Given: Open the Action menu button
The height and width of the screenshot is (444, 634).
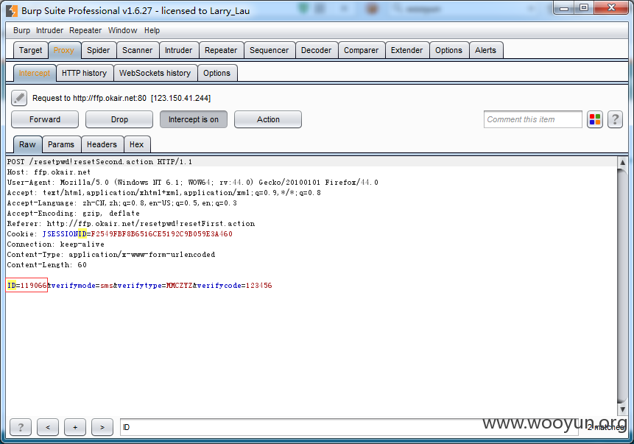Looking at the screenshot, I should pos(268,120).
